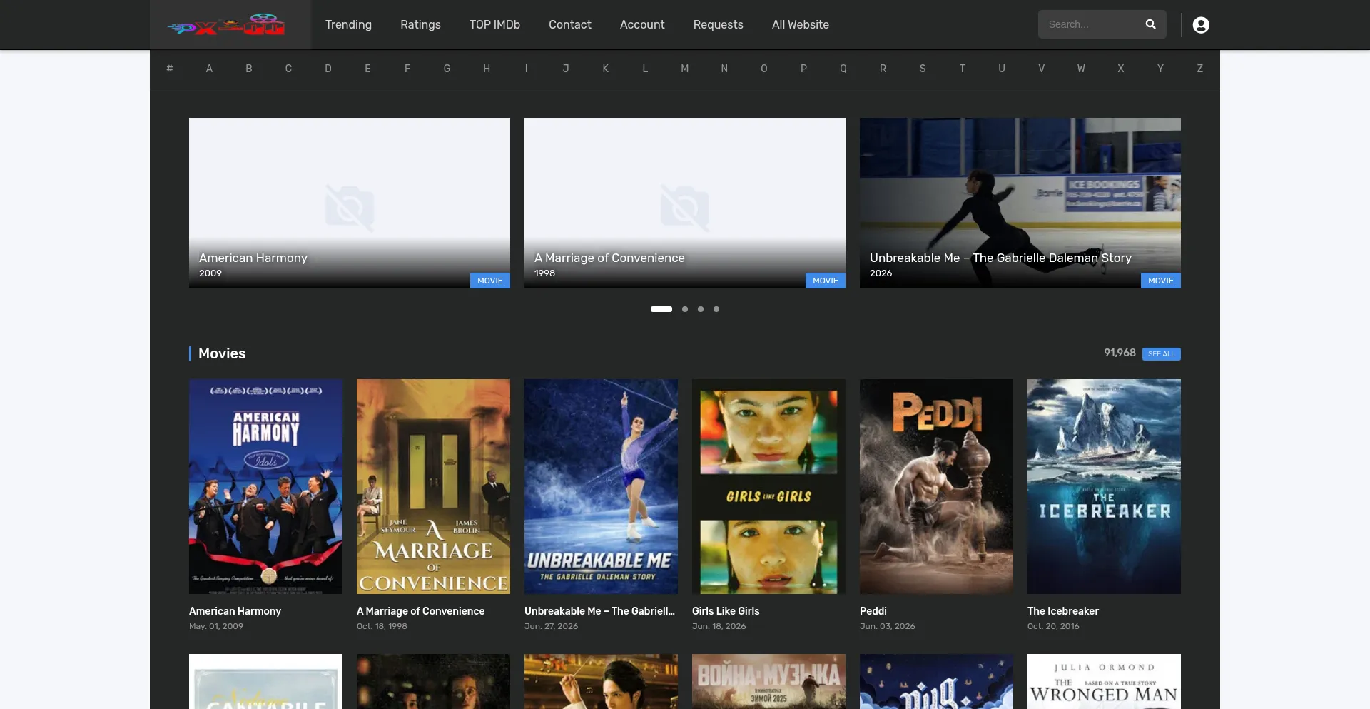Click the Peddi title link
1370x709 pixels.
tap(873, 611)
